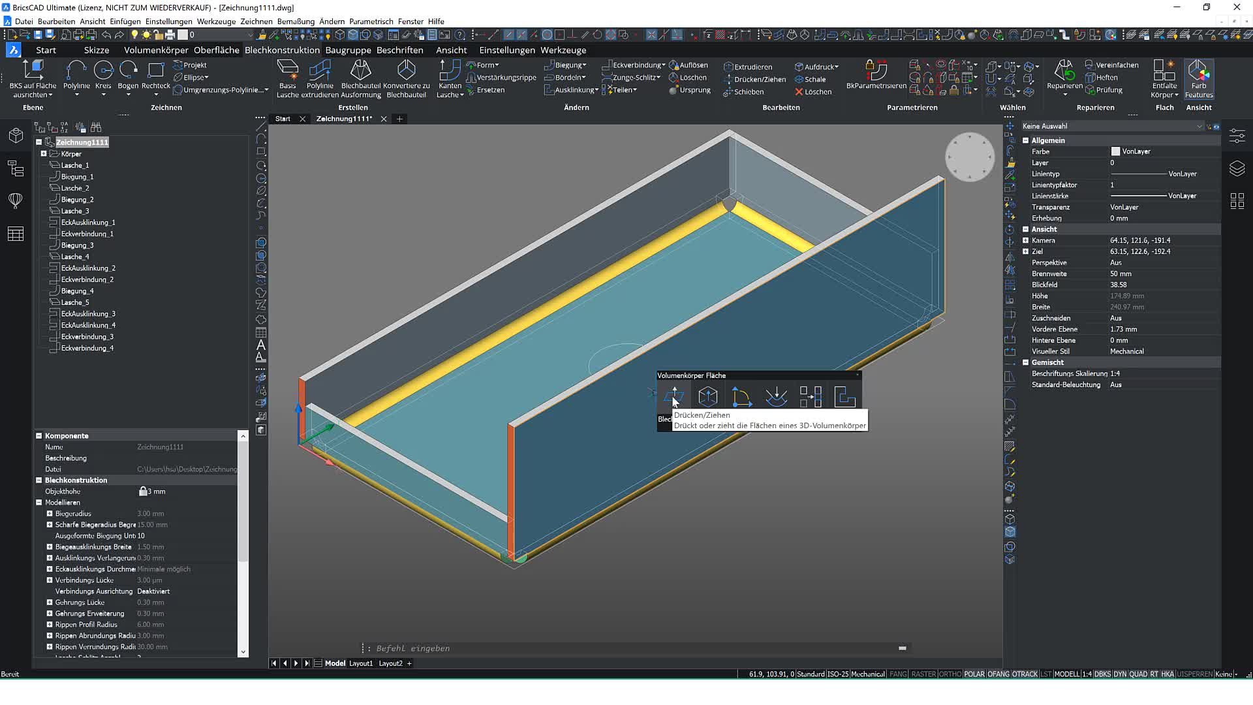
Task: Open the Blechkonstruktion ribbon tab
Action: coord(282,50)
